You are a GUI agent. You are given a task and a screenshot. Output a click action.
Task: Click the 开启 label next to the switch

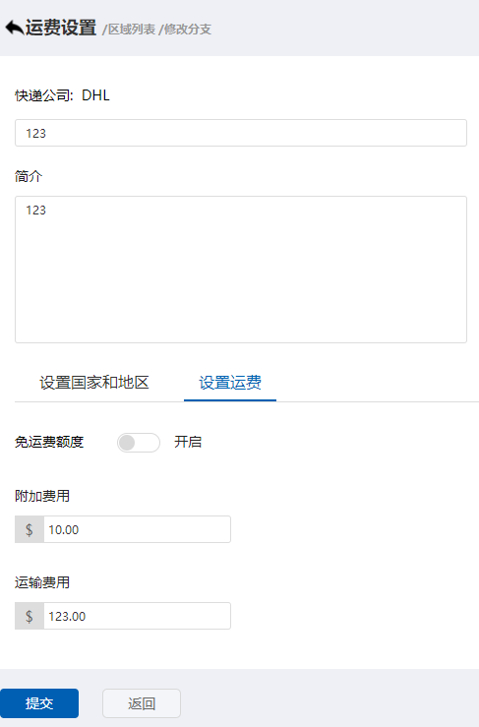tap(188, 442)
